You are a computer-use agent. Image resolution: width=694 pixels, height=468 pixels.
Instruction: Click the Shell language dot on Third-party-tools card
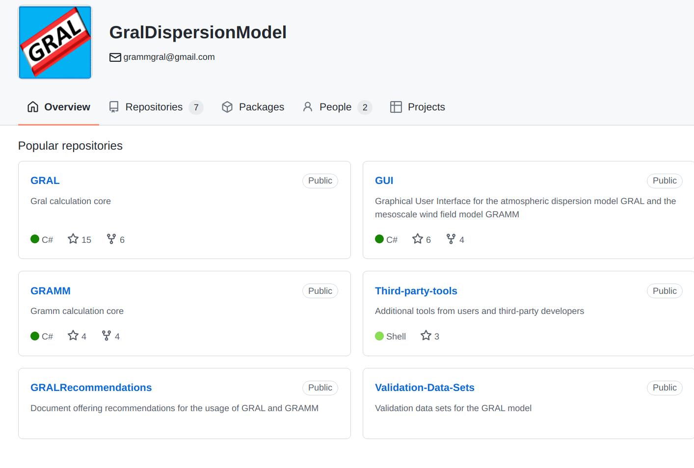click(x=379, y=336)
